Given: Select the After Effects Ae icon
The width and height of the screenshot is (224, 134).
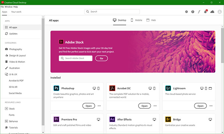Looking at the screenshot, I should click(x=112, y=119).
